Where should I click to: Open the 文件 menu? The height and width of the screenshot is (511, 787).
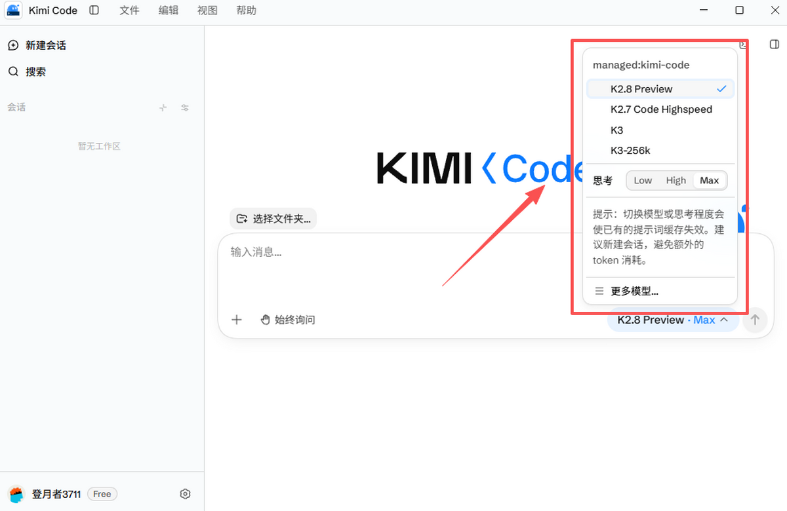130,10
